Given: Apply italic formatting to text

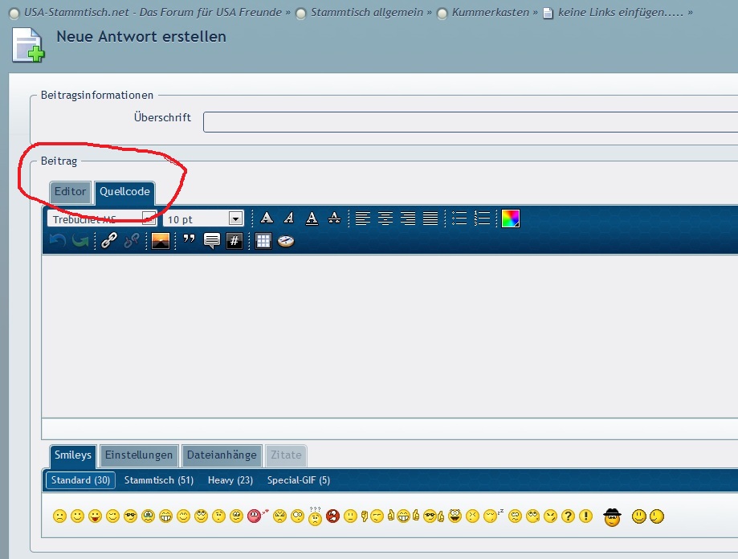Looking at the screenshot, I should (x=289, y=218).
